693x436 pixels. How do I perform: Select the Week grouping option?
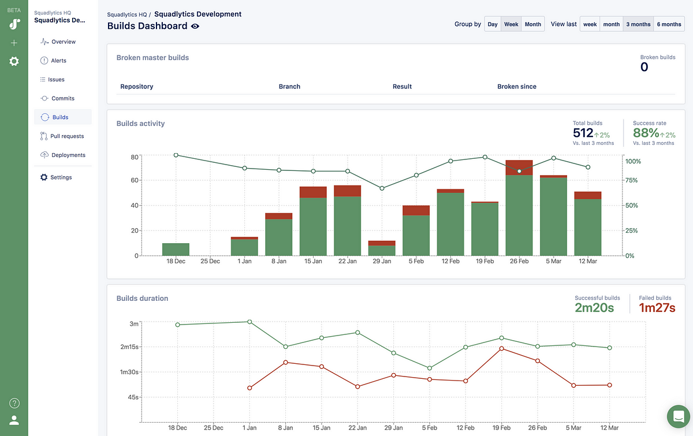point(511,24)
